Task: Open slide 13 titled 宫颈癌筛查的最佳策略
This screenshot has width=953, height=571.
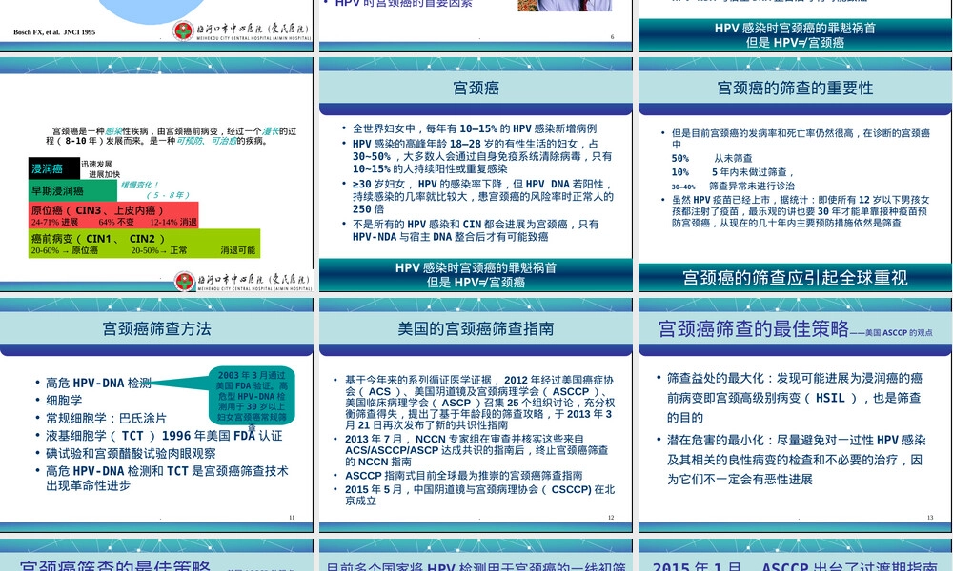Action: pyautogui.click(x=795, y=415)
